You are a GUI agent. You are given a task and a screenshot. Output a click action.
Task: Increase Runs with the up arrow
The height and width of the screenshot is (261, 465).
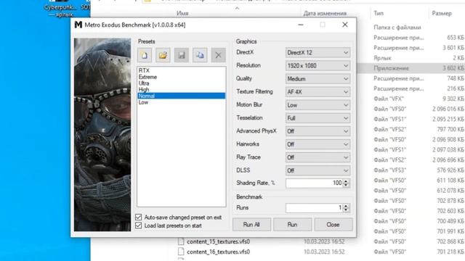[x=346, y=206]
